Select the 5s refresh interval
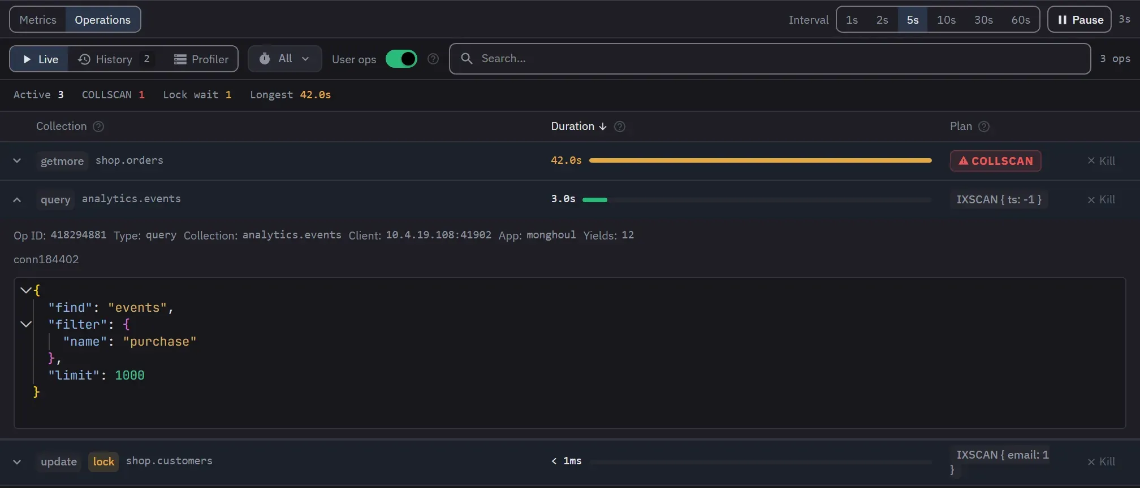This screenshot has width=1140, height=488. click(913, 20)
